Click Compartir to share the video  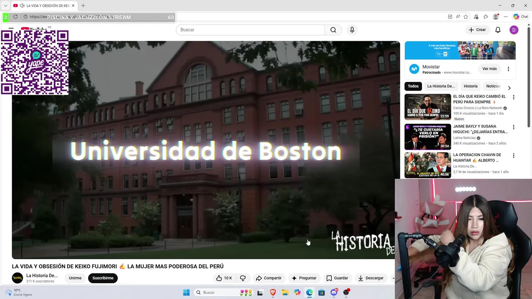(269, 278)
